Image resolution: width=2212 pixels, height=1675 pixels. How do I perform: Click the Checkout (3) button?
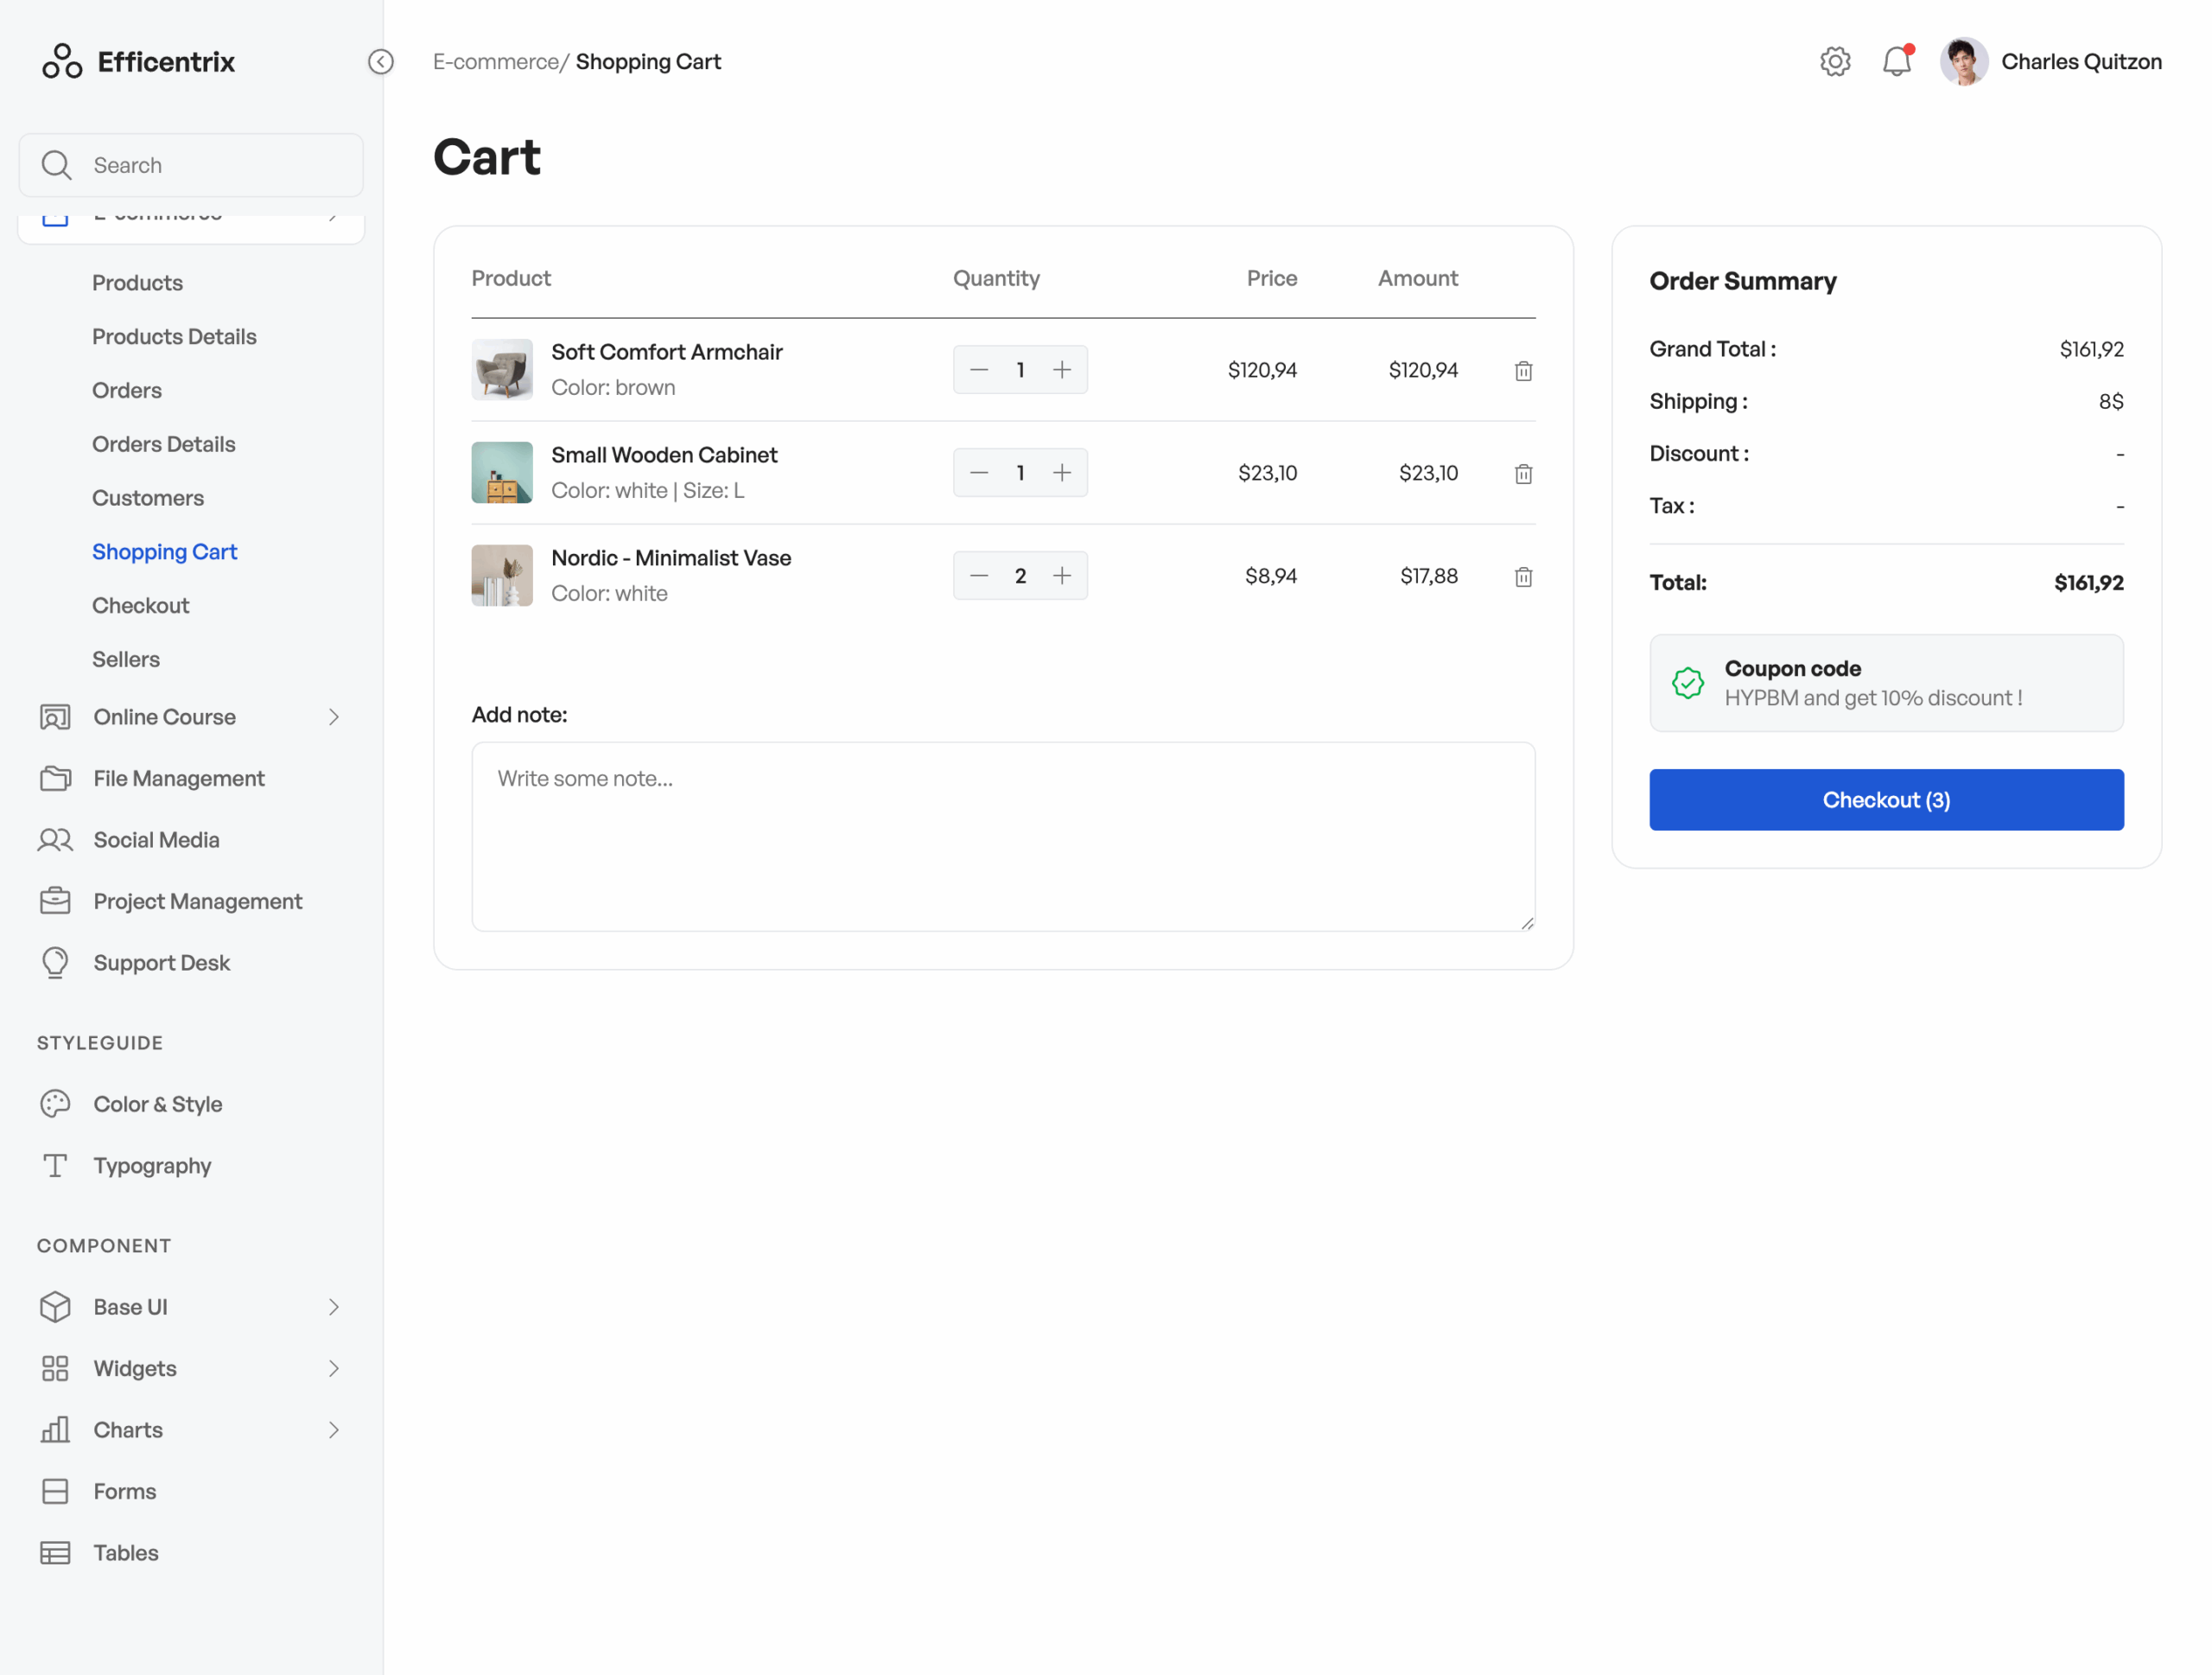pyautogui.click(x=1886, y=800)
